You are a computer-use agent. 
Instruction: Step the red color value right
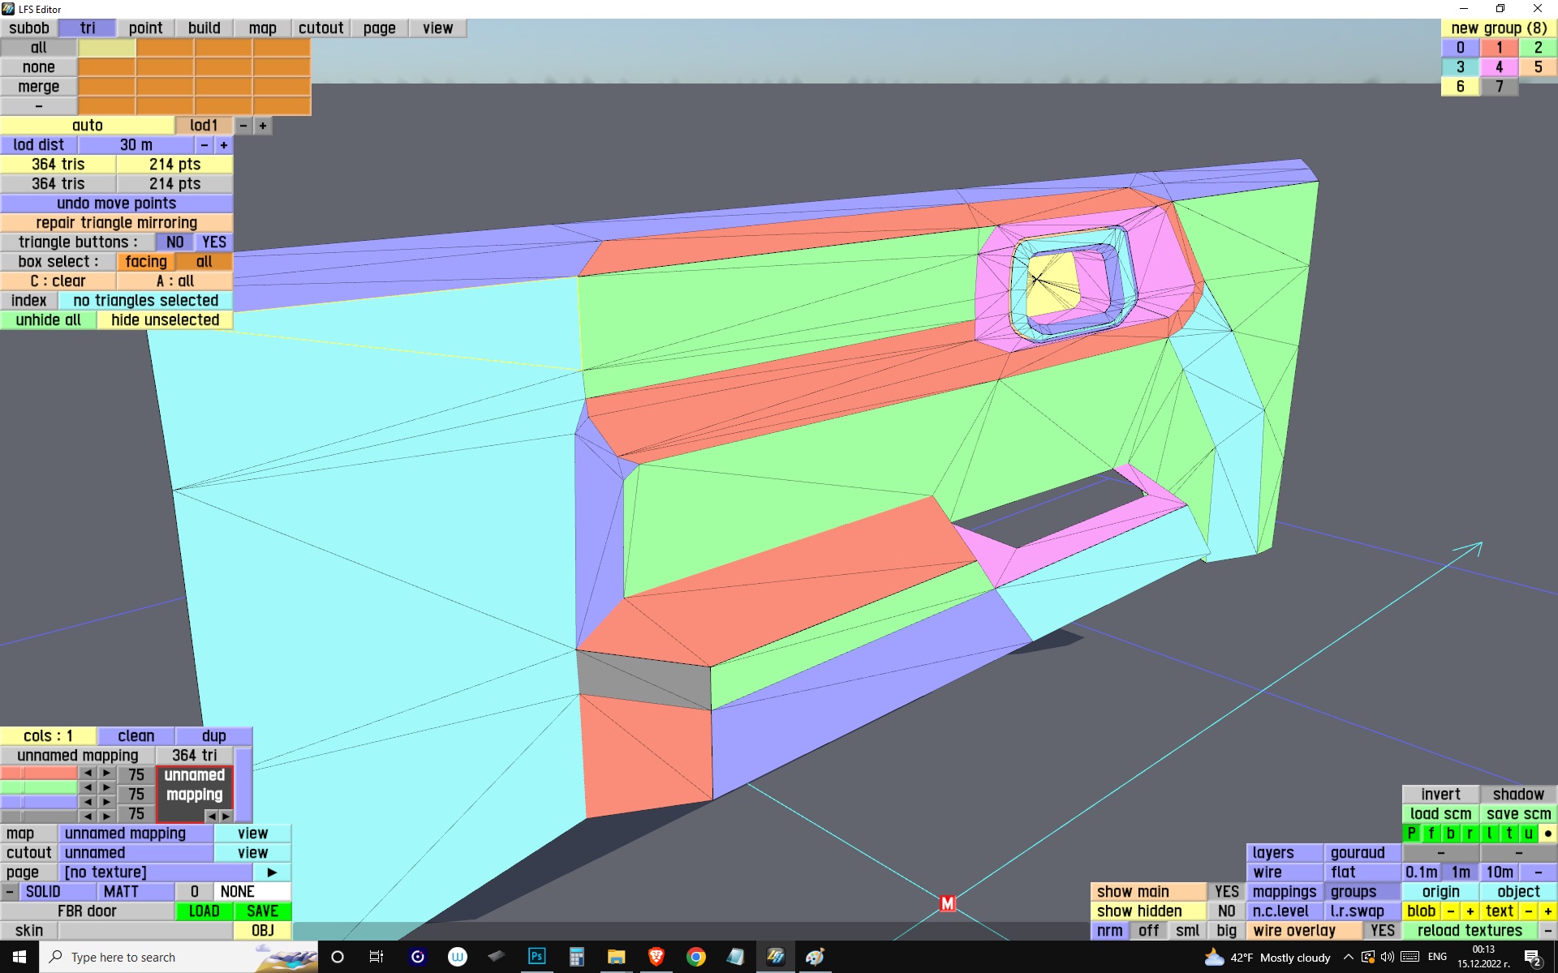click(106, 773)
